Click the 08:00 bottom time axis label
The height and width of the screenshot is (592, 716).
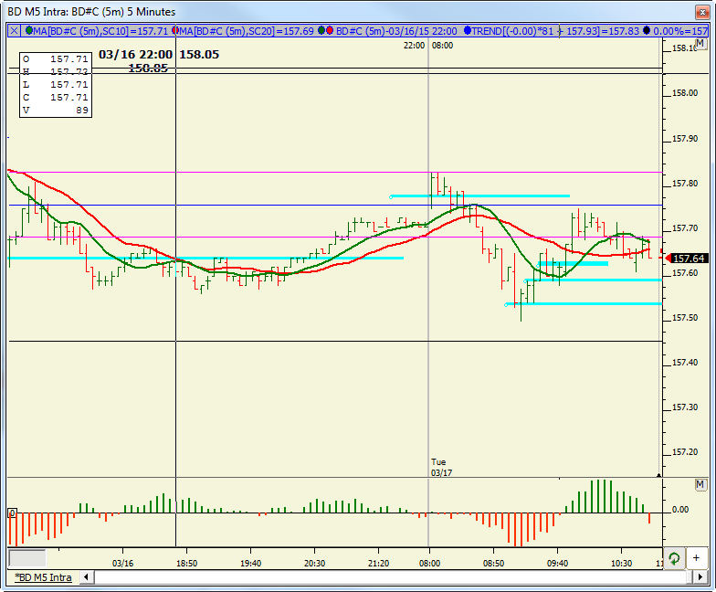coord(429,563)
